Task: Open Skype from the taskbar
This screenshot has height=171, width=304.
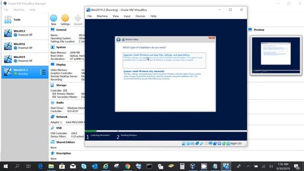Action: (x=84, y=166)
